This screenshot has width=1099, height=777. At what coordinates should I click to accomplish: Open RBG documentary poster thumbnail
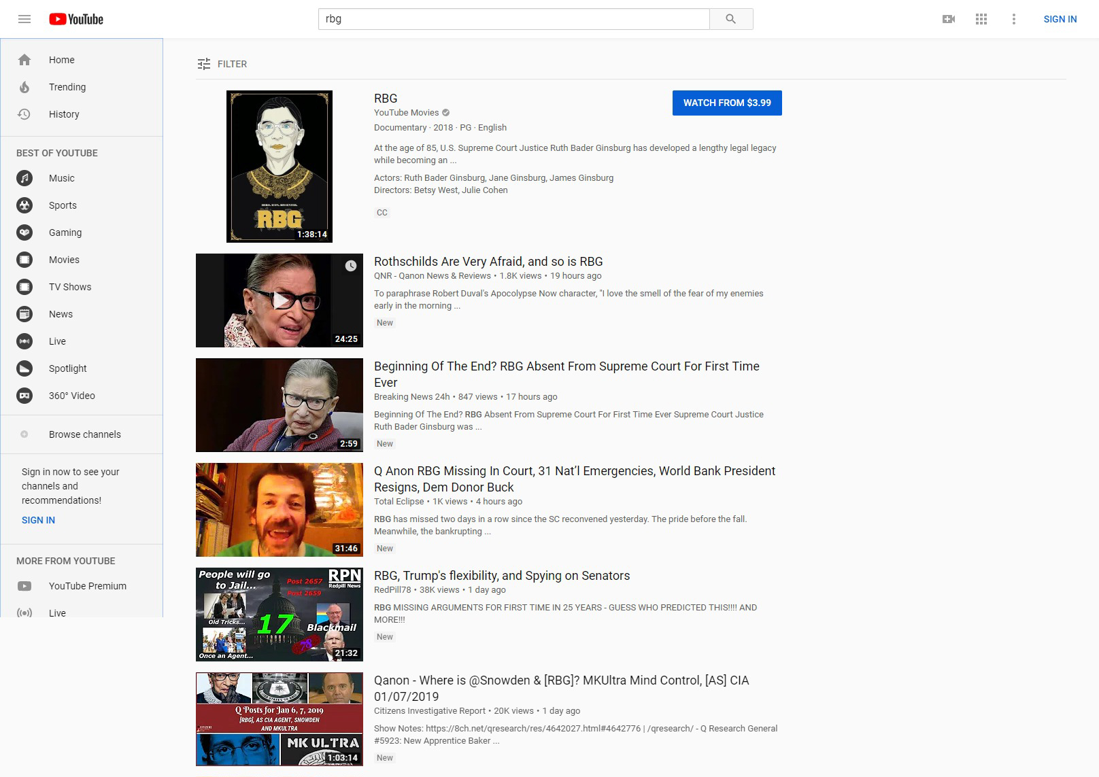[x=279, y=166]
